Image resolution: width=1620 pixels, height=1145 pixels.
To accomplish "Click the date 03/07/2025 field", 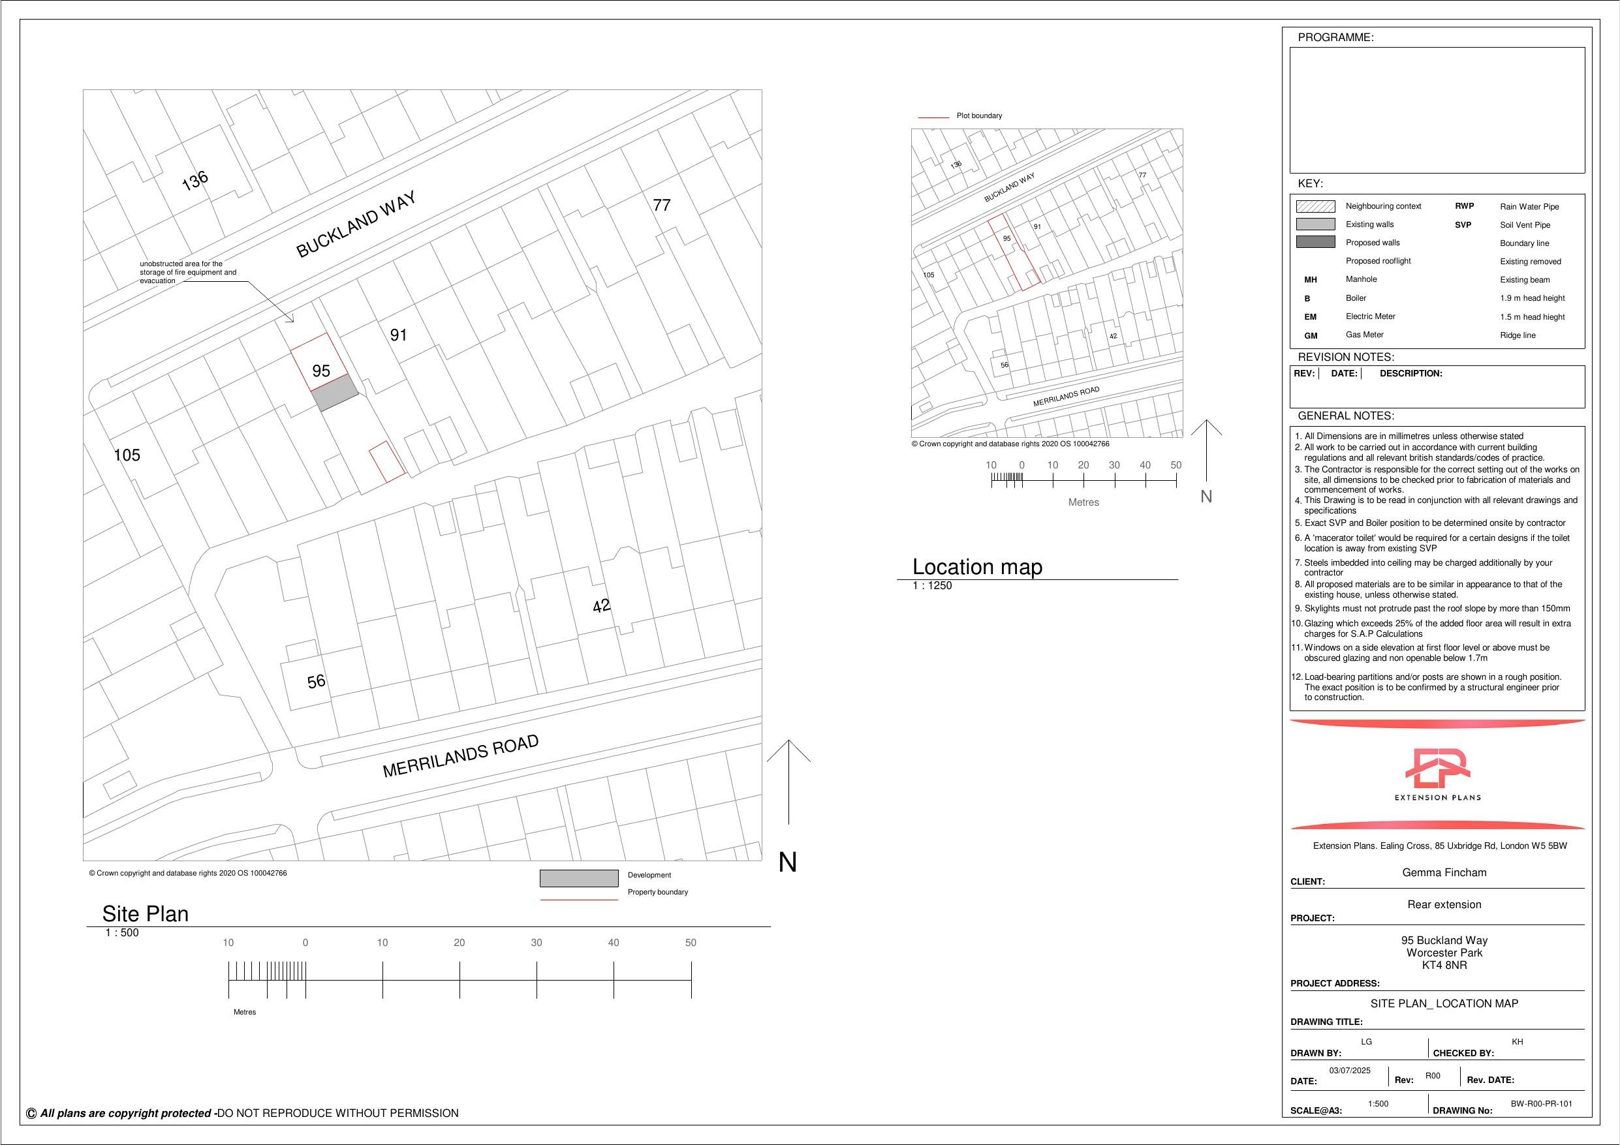I will click(1349, 1071).
